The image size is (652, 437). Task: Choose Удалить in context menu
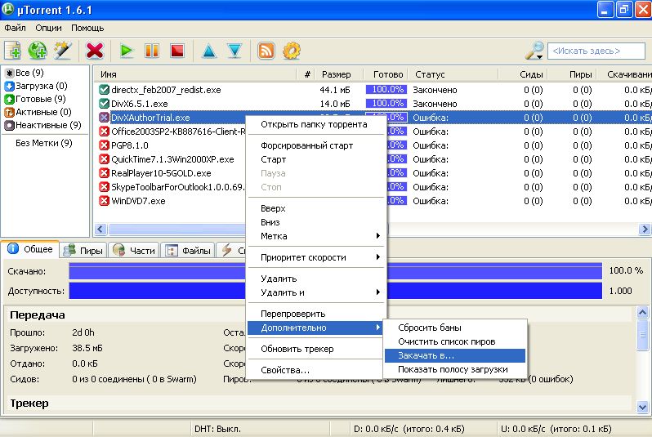pos(316,279)
